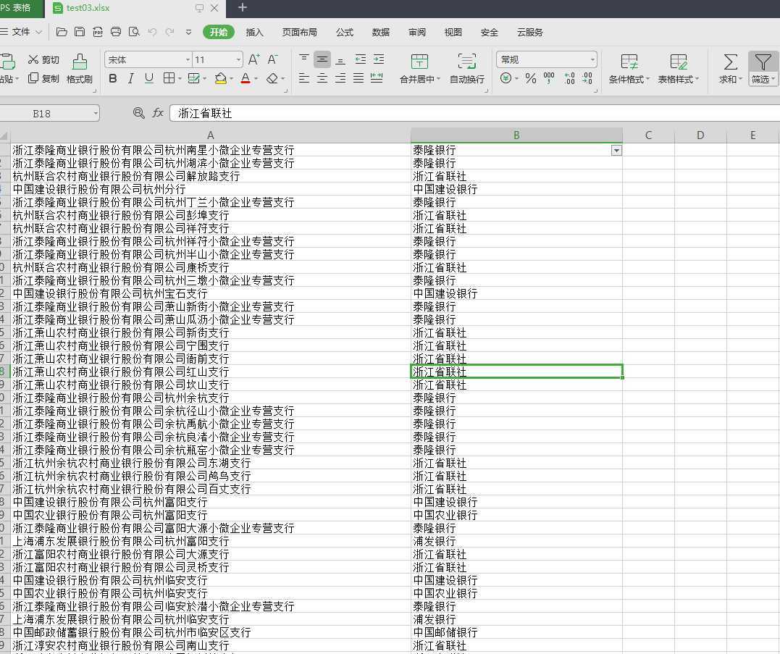This screenshot has height=654, width=780.
Task: Switch to the 插入 tab
Action: point(254,33)
